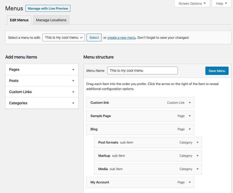Click inside the Menu Name field
This screenshot has width=233, height=193.
pos(142,70)
